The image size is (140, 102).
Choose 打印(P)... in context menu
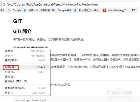[26, 72]
